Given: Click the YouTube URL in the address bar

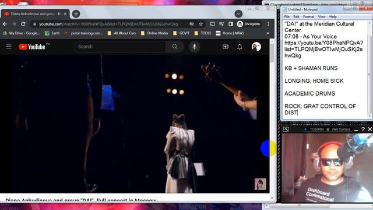Looking at the screenshot, I should pyautogui.click(x=108, y=24).
